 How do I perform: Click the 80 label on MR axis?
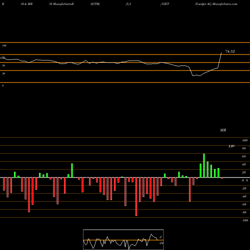coord(244,148)
